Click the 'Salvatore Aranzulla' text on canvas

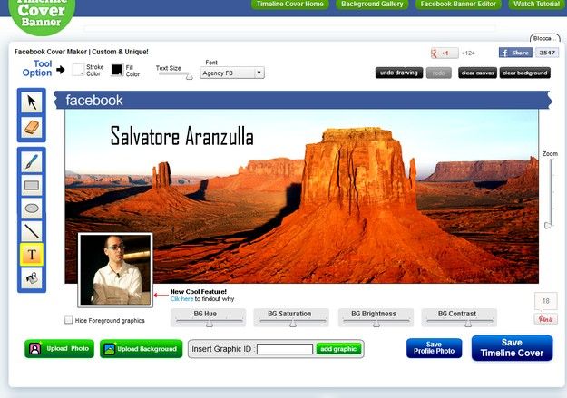(181, 136)
